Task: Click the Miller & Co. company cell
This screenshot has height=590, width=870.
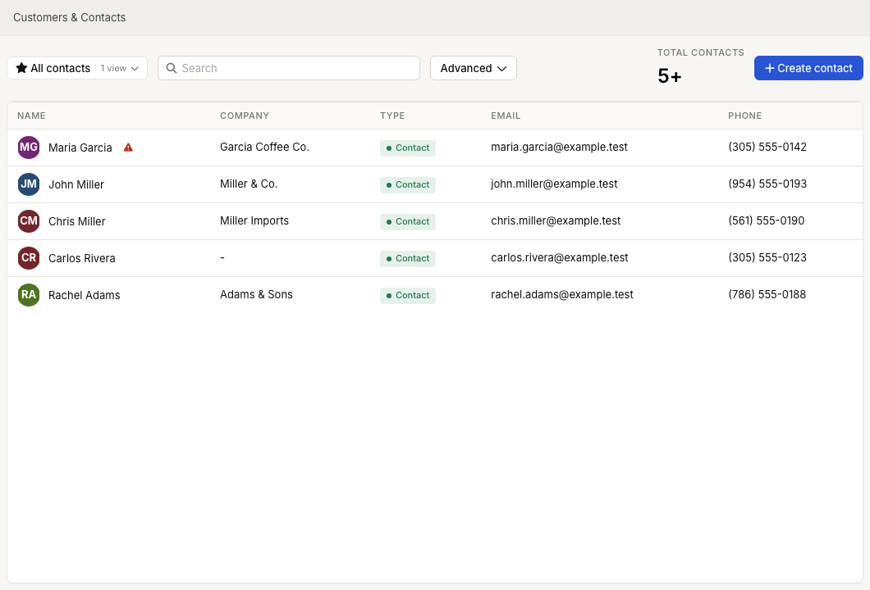Action: point(249,184)
